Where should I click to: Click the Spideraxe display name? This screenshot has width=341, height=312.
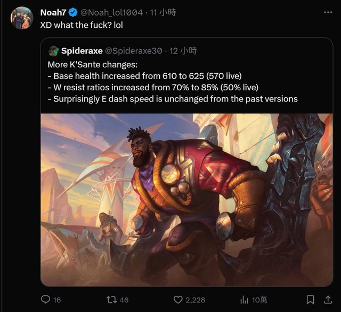82,51
